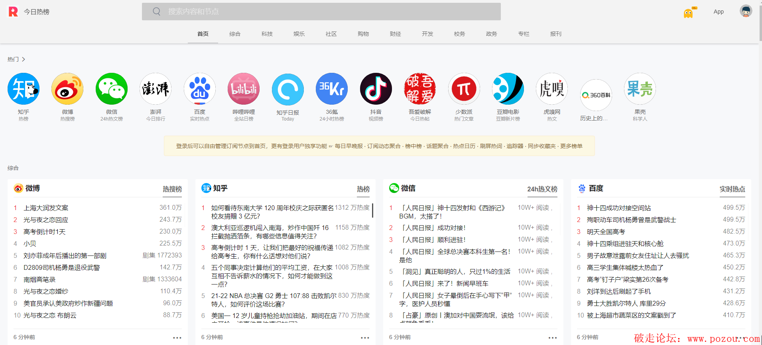Viewport: 762px width, 345px height.
Task: Click the 百度 实时热点 tab label
Action: [732, 189]
